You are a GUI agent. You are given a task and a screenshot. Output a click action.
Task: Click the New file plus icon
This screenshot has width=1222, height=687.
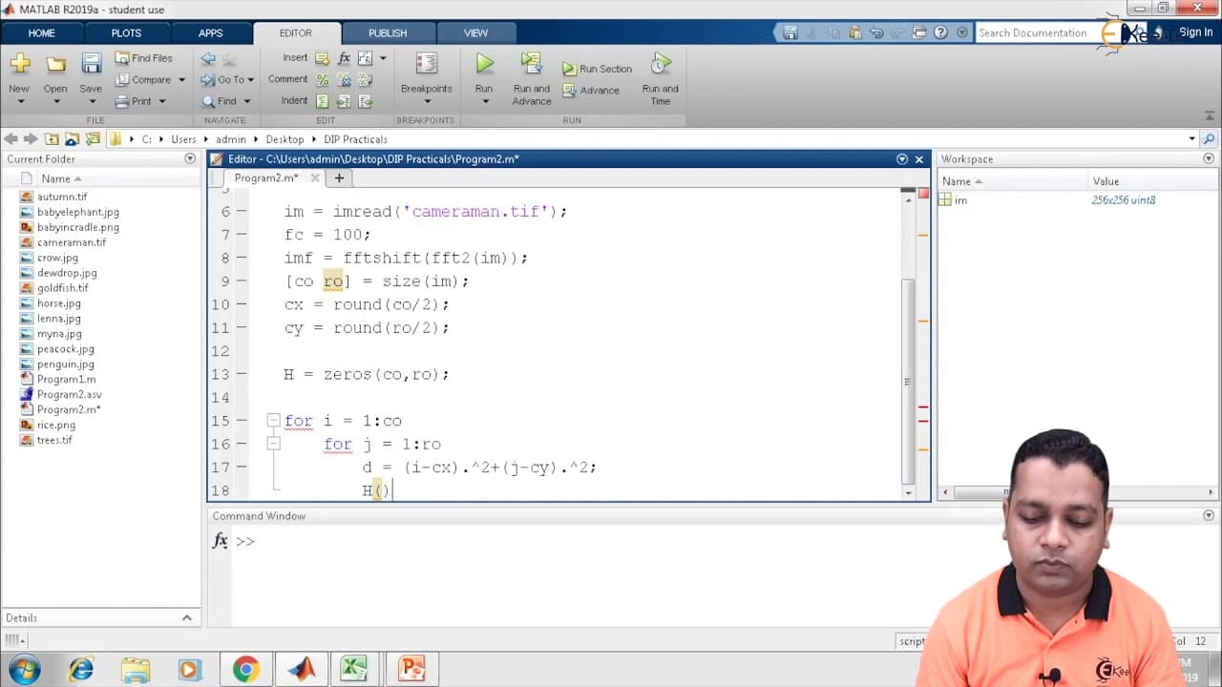[x=20, y=64]
